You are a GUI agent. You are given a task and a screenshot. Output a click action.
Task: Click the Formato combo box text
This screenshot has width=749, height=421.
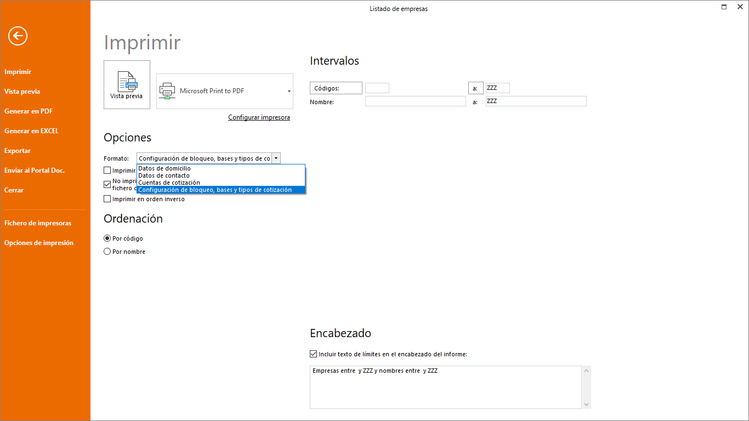click(205, 158)
